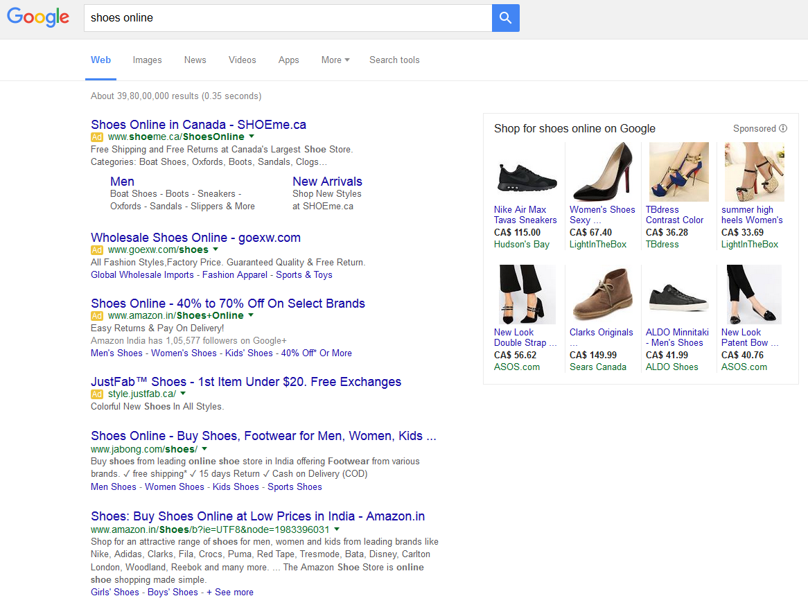The width and height of the screenshot is (808, 605).
Task: Click inside the search text field
Action: [x=287, y=18]
